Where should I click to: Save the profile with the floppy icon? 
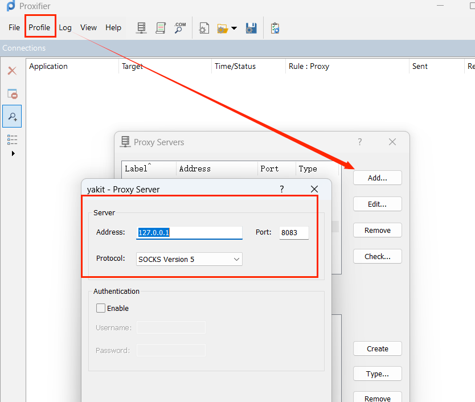click(x=251, y=28)
